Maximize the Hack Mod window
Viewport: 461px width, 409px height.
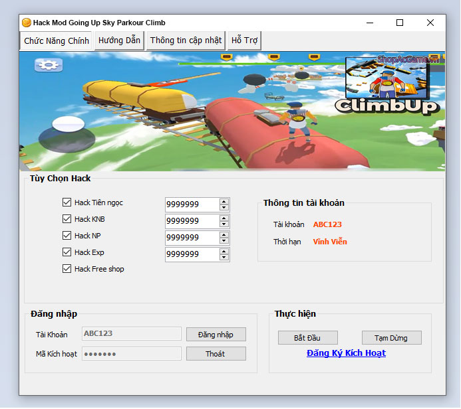coord(400,23)
